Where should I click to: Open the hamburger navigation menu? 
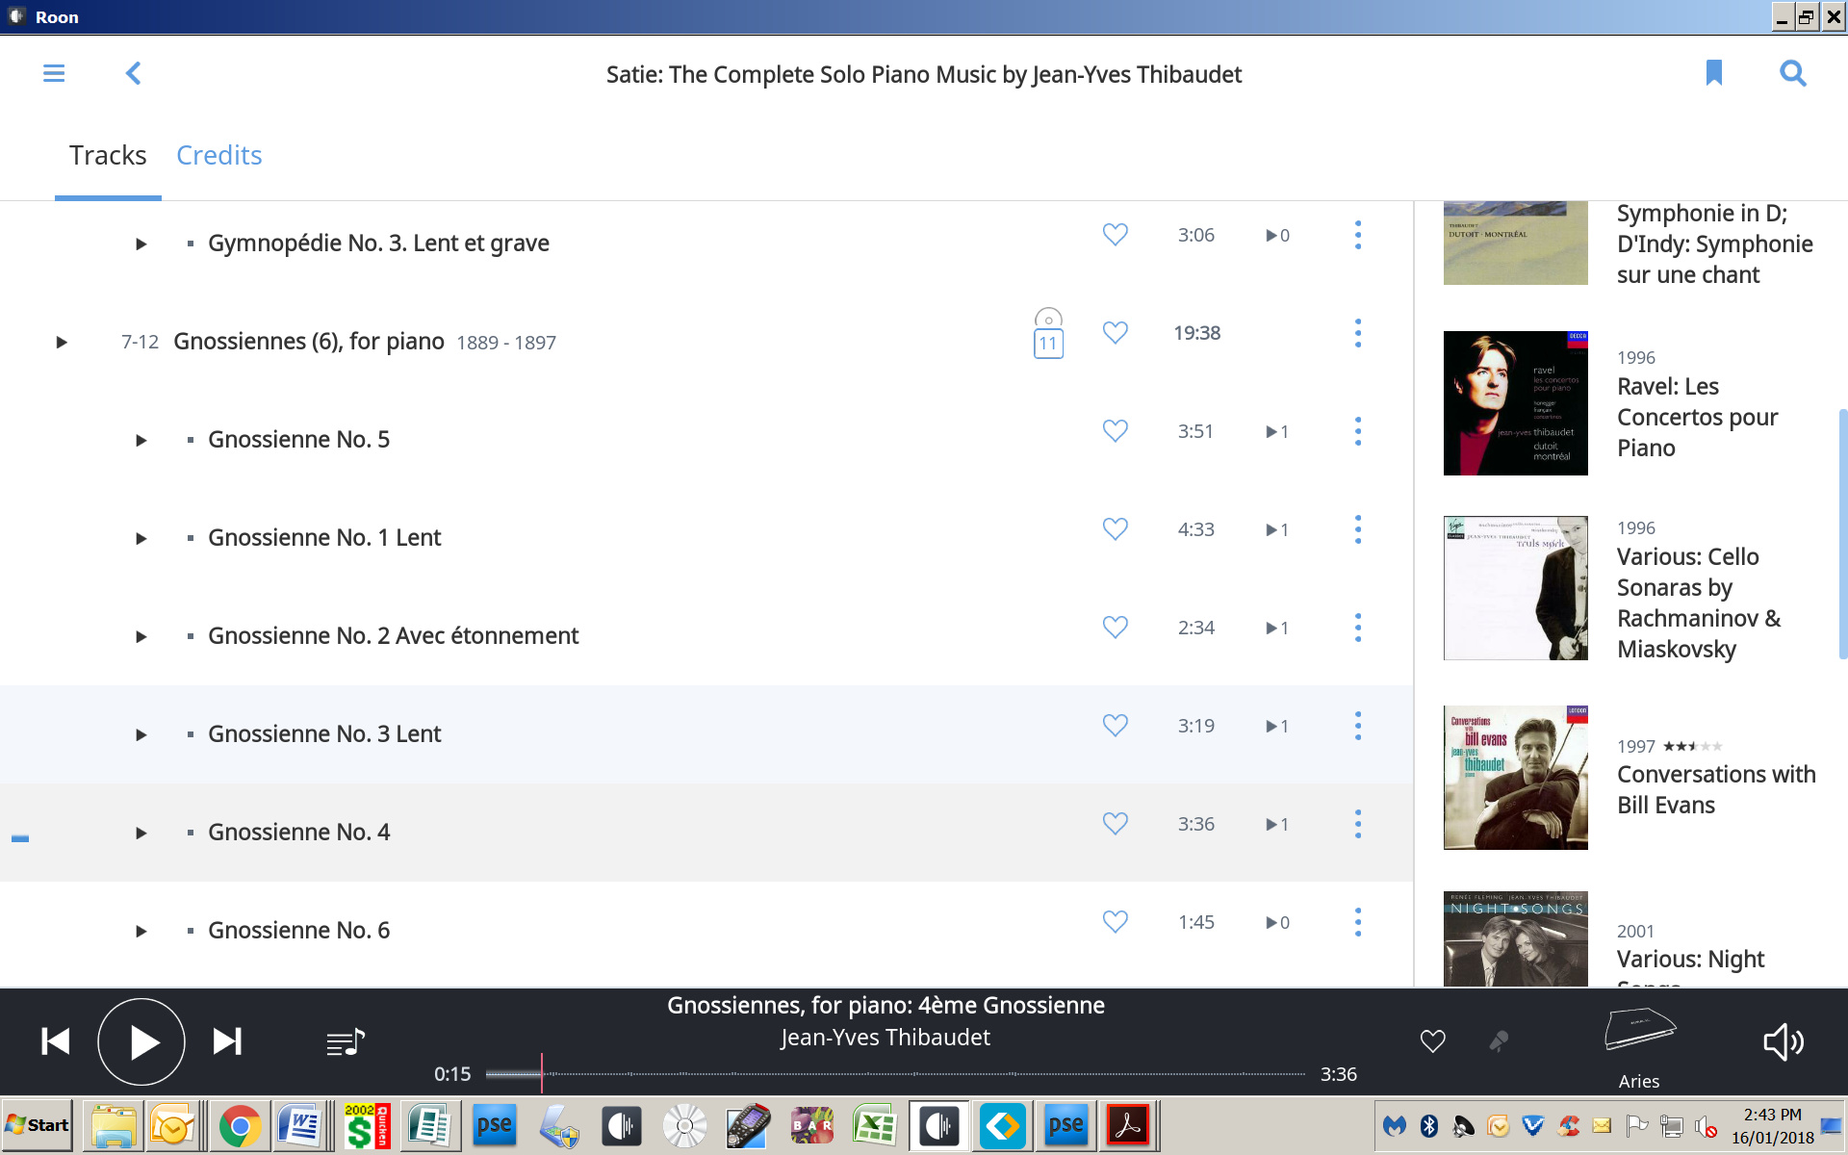(54, 73)
